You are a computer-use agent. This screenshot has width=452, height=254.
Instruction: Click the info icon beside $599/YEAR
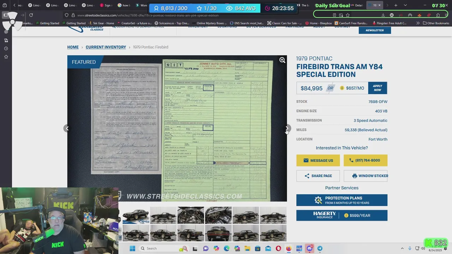point(346,216)
